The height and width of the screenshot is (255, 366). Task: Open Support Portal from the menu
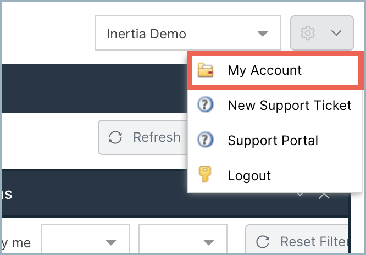point(275,140)
